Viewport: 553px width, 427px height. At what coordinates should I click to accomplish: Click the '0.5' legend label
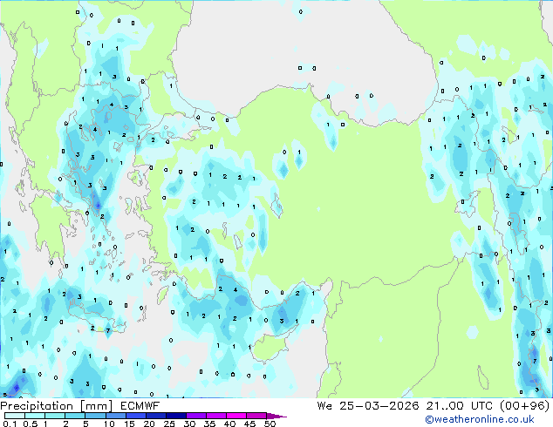click(31, 424)
